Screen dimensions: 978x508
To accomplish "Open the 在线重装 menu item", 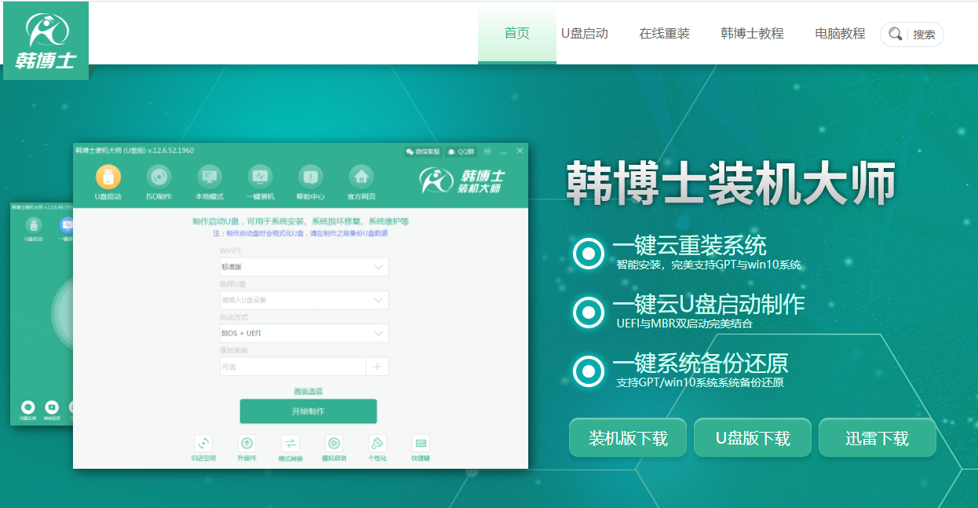I will point(663,33).
